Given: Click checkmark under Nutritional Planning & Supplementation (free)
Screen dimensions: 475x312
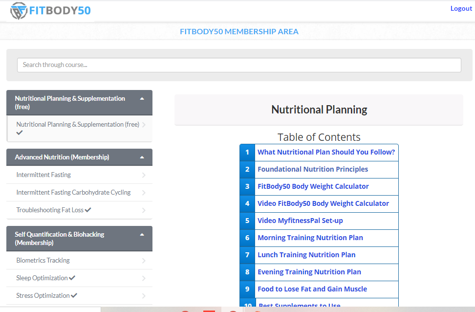Looking at the screenshot, I should 20,133.
